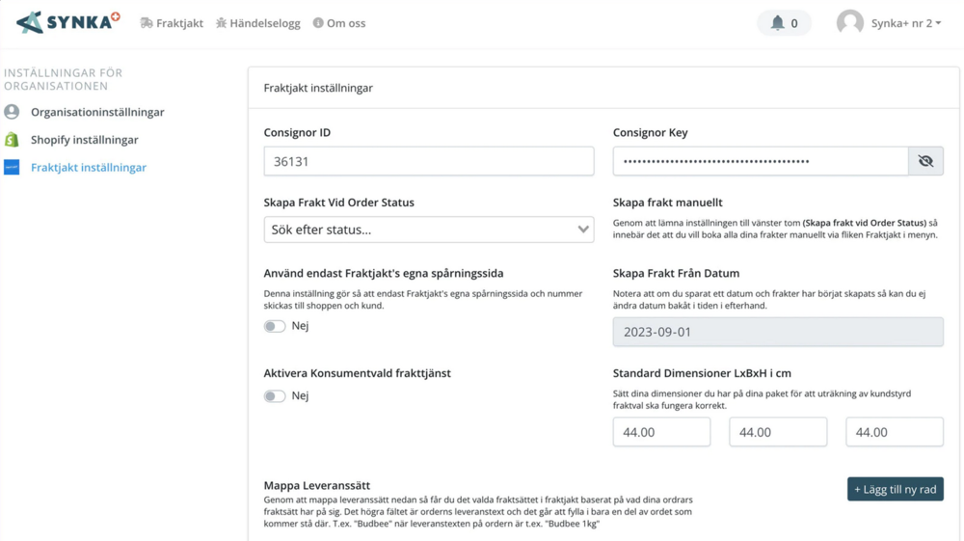Go to the Om oss page
Viewport: 964px width, 541px height.
click(x=345, y=23)
